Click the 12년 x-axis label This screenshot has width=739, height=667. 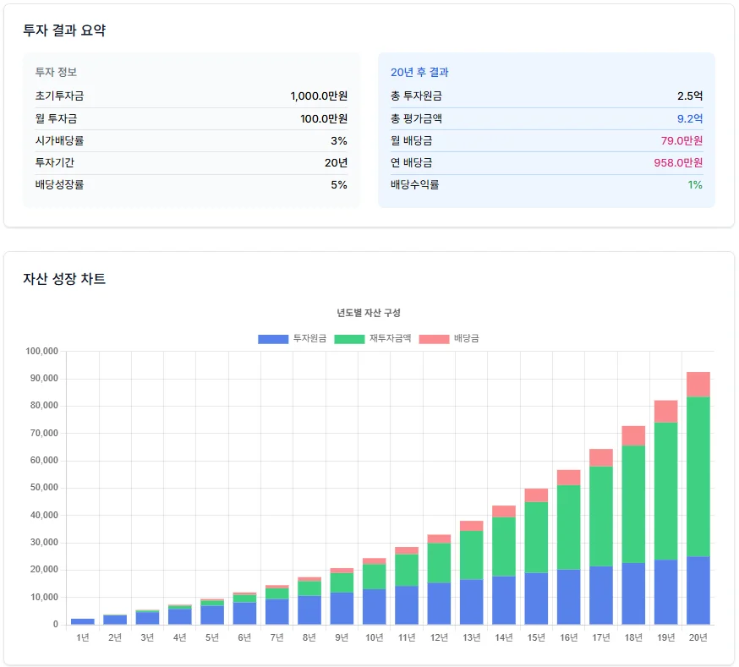pyautogui.click(x=438, y=637)
